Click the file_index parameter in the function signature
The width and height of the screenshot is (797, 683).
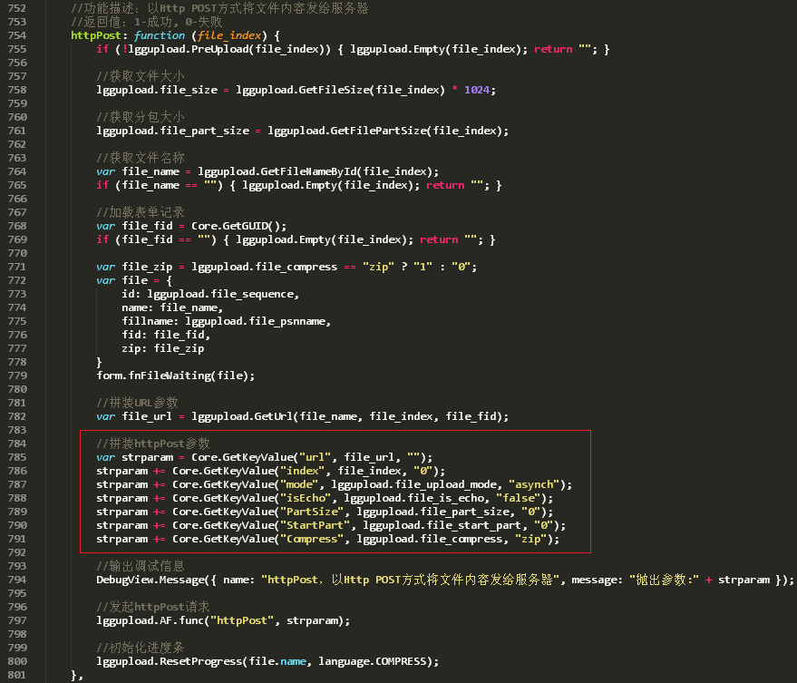229,35
